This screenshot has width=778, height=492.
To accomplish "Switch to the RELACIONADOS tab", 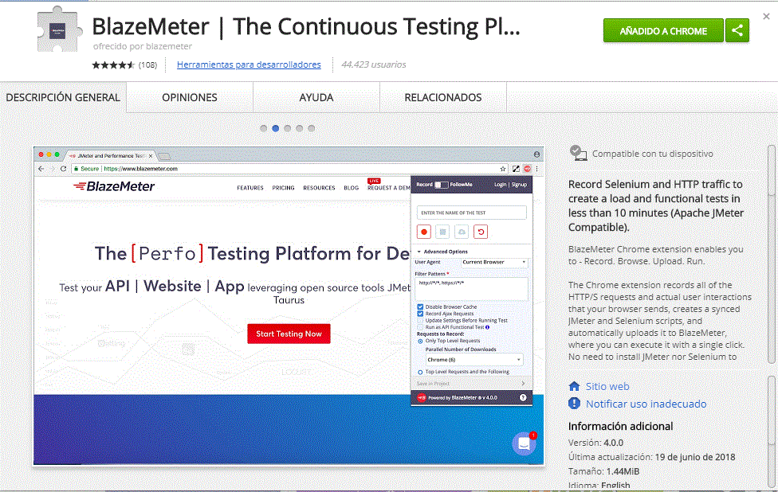I will click(443, 98).
